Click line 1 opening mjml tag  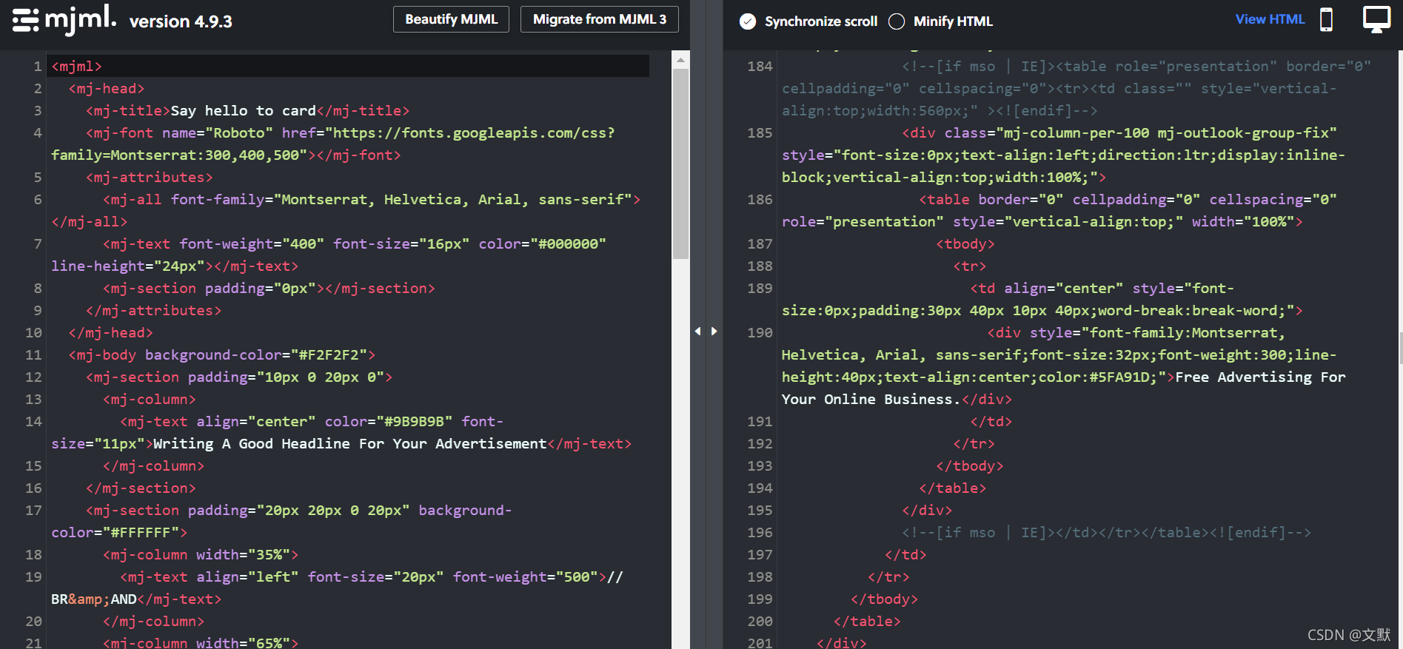76,67
